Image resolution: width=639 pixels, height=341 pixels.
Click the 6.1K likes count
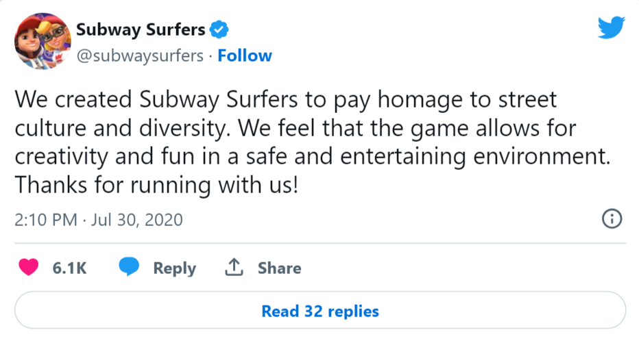69,268
